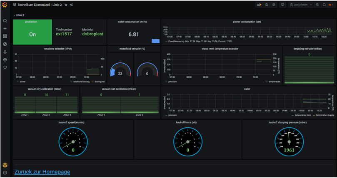Open the Server Admin shield icon
This screenshot has width=337, height=178.
pos(5,67)
